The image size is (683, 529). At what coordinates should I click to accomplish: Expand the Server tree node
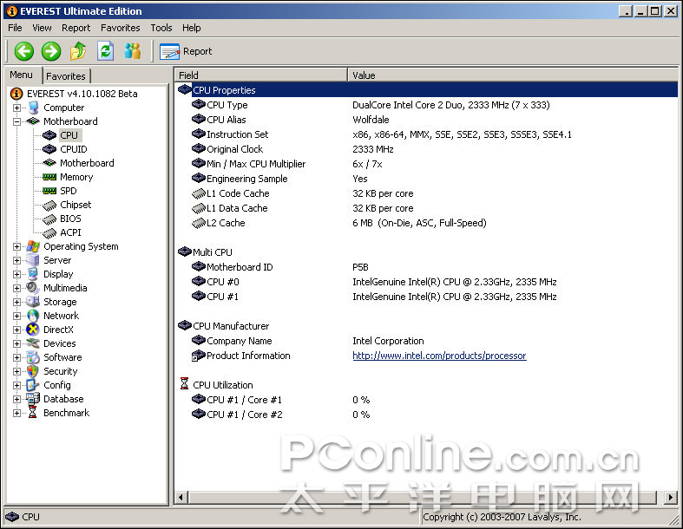click(16, 260)
